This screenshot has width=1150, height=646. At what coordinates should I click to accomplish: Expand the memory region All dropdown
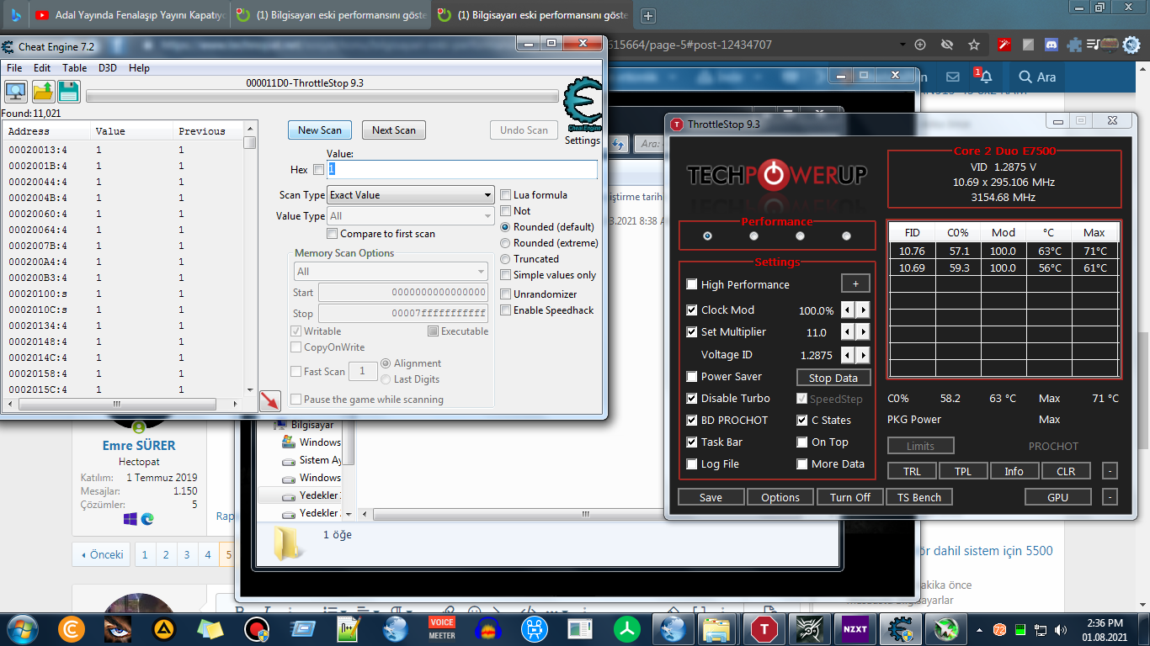[391, 272]
